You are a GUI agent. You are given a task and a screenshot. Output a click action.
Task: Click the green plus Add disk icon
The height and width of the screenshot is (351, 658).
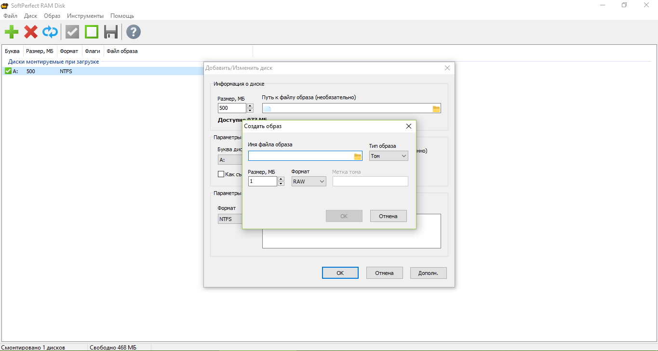point(12,32)
